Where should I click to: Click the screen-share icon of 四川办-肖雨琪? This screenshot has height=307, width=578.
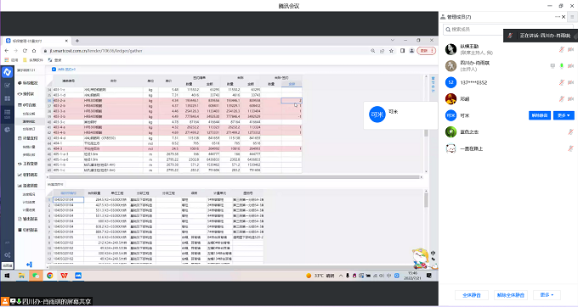(552, 66)
